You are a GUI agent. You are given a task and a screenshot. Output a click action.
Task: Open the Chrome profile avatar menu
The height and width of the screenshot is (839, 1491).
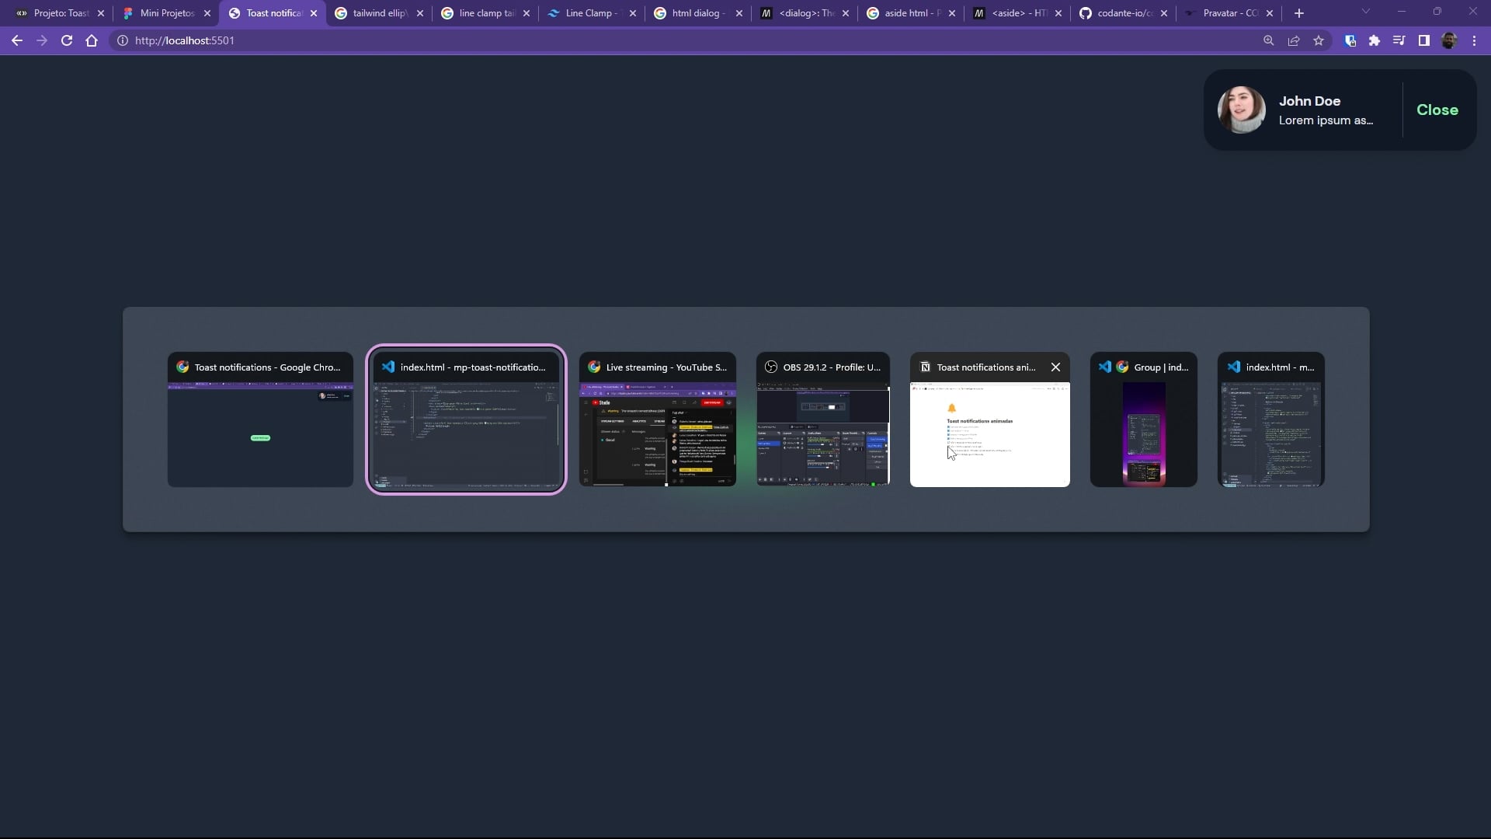click(1449, 41)
